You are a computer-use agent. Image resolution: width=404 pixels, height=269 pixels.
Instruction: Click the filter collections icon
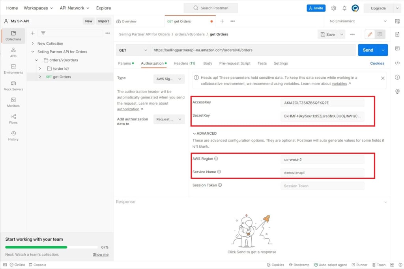43,33
